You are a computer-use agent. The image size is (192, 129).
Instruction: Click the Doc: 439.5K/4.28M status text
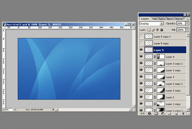[34, 110]
